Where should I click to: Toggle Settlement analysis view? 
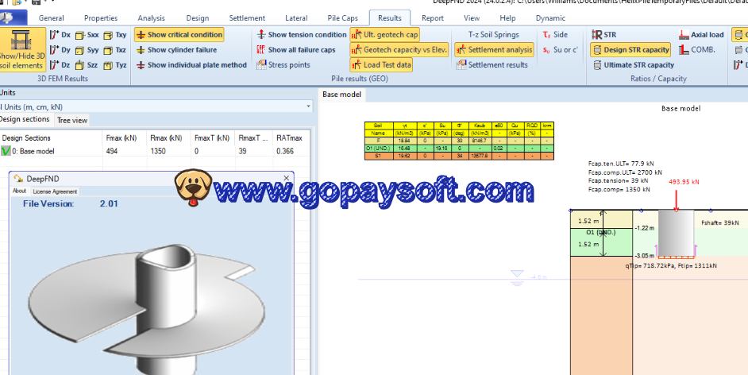tap(494, 49)
